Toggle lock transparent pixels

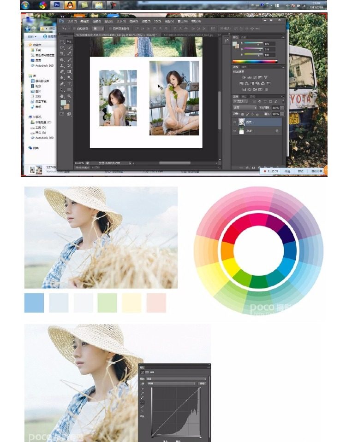pos(242,114)
